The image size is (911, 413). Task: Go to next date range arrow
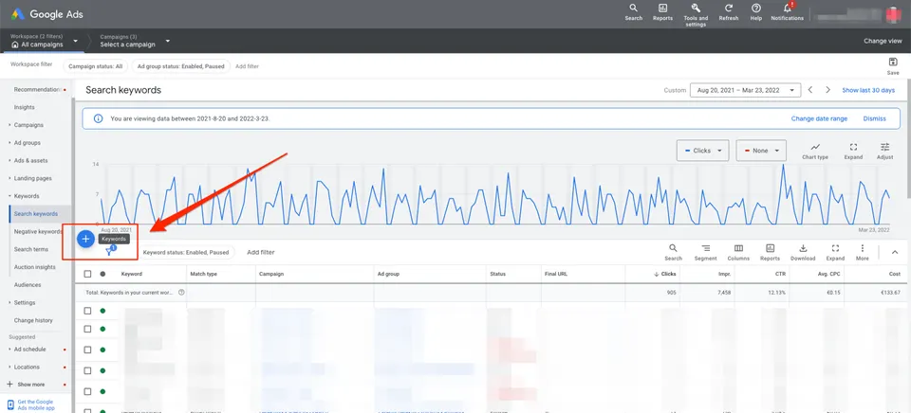click(827, 90)
